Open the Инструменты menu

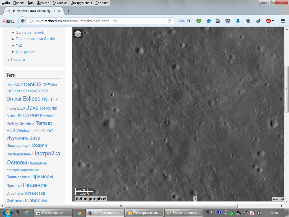pyautogui.click(x=81, y=3)
